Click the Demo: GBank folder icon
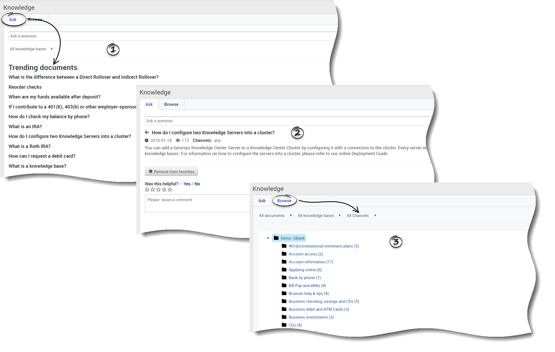This screenshot has height=352, width=555. [276, 238]
